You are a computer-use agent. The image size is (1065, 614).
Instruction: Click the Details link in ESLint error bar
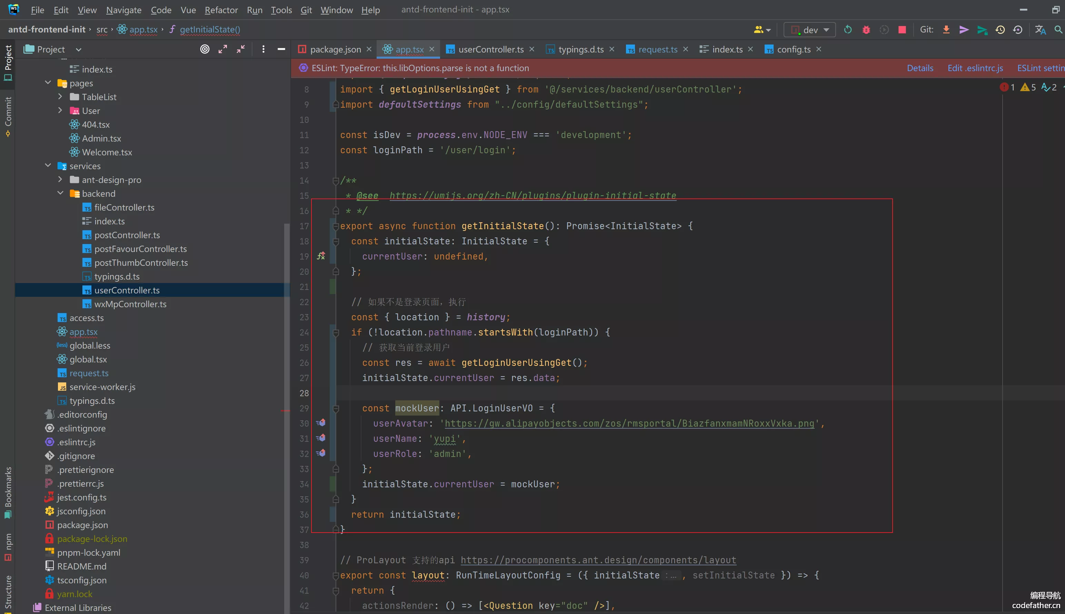point(919,67)
